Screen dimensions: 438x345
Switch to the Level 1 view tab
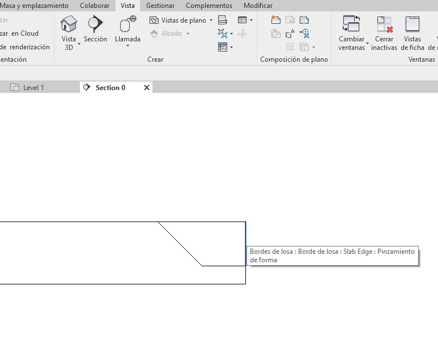pyautogui.click(x=33, y=88)
